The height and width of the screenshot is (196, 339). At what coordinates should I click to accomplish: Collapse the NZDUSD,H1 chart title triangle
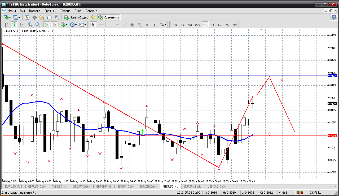coord(4,31)
